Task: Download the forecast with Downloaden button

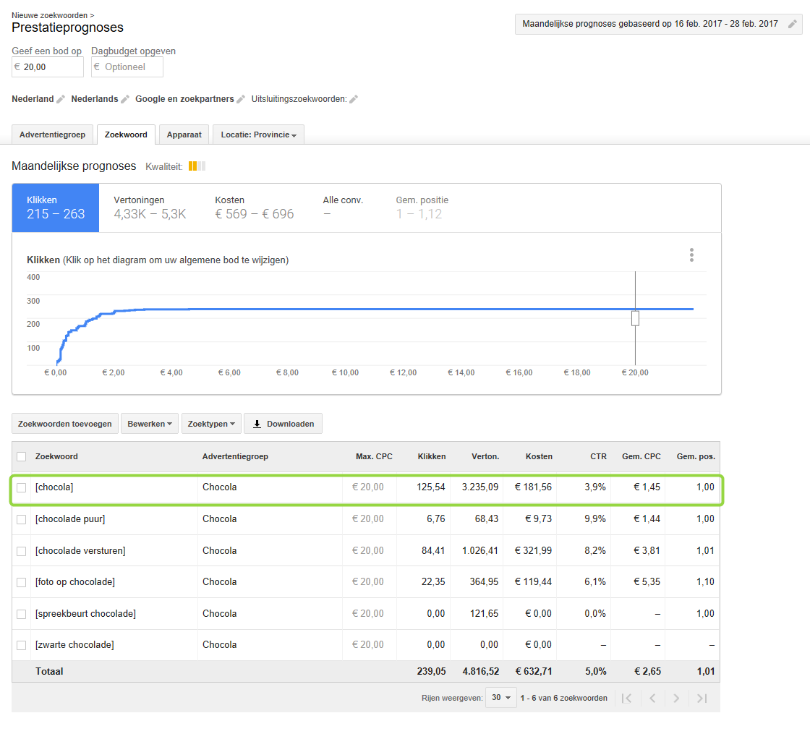Action: click(x=283, y=424)
